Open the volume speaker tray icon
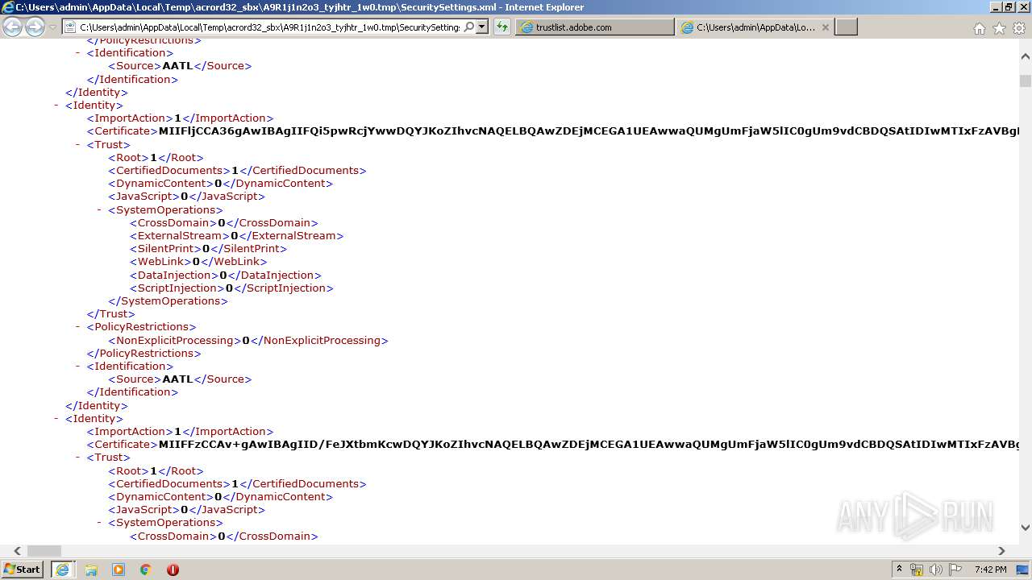The width and height of the screenshot is (1032, 580). 936,570
